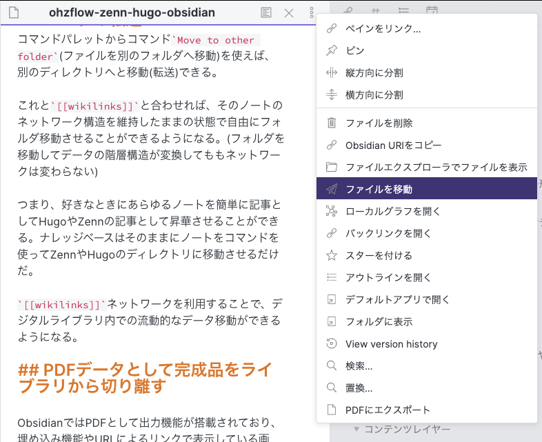Click the pushpin icon next to ピン
This screenshot has height=442, width=542.
click(x=332, y=50)
